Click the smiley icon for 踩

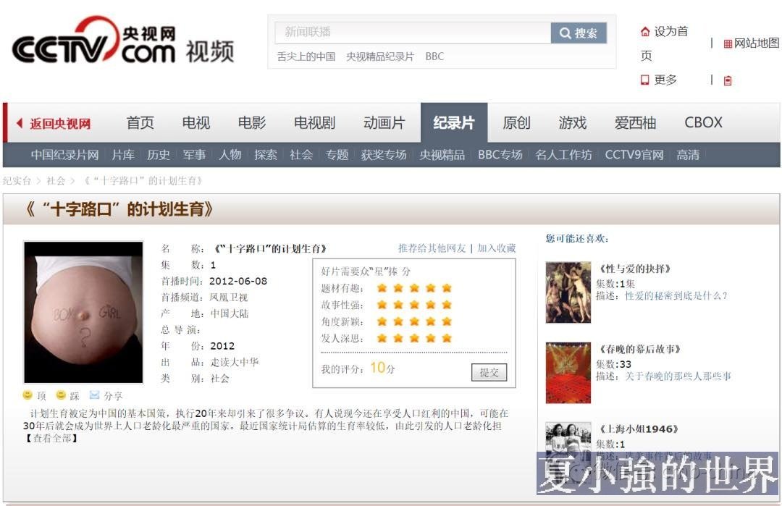point(61,395)
